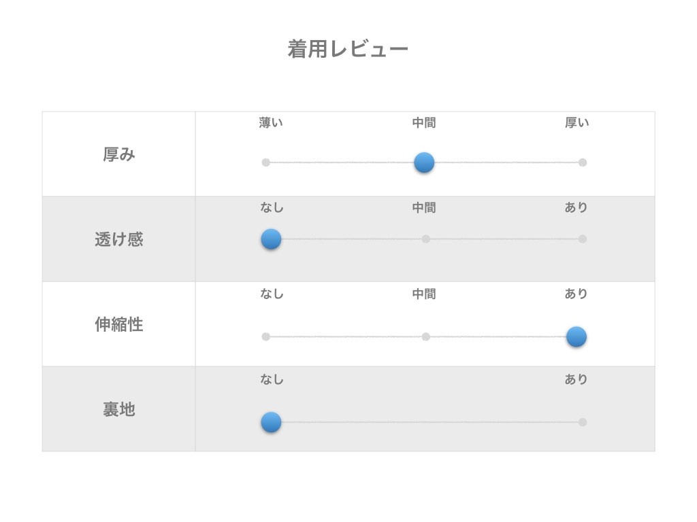
Task: Click the 中間 label in 透け感 row
Action: click(x=424, y=208)
